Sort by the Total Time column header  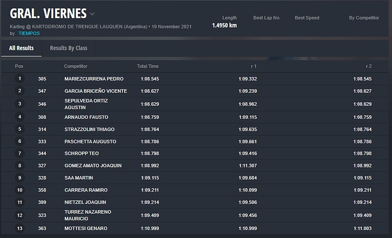(148, 66)
